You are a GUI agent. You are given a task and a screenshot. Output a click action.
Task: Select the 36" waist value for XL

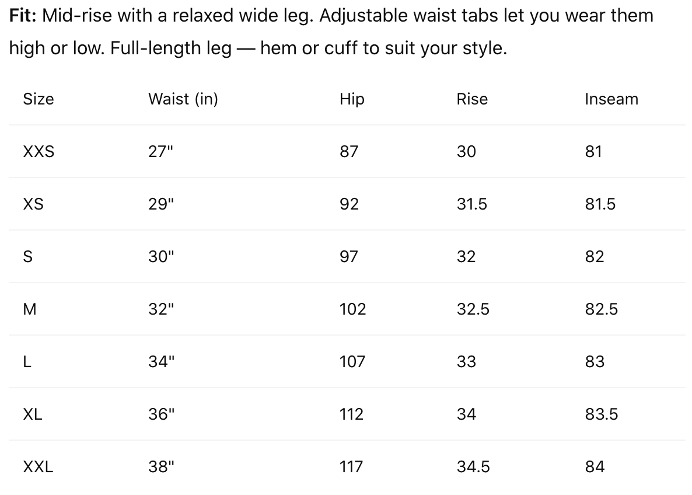click(x=161, y=414)
